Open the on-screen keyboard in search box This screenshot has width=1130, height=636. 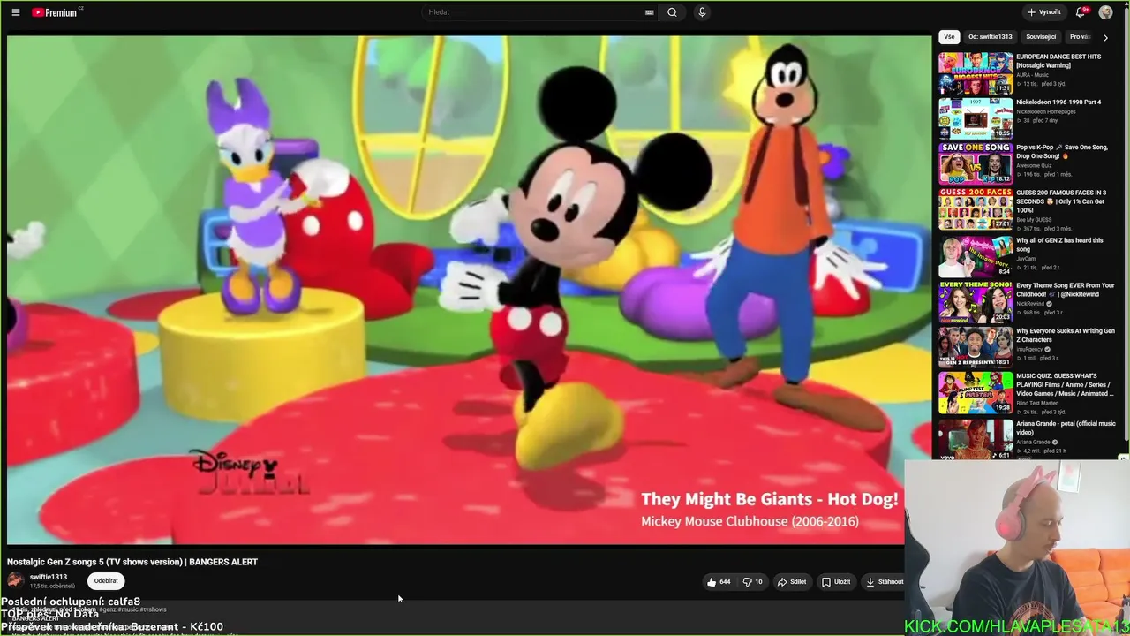[649, 12]
